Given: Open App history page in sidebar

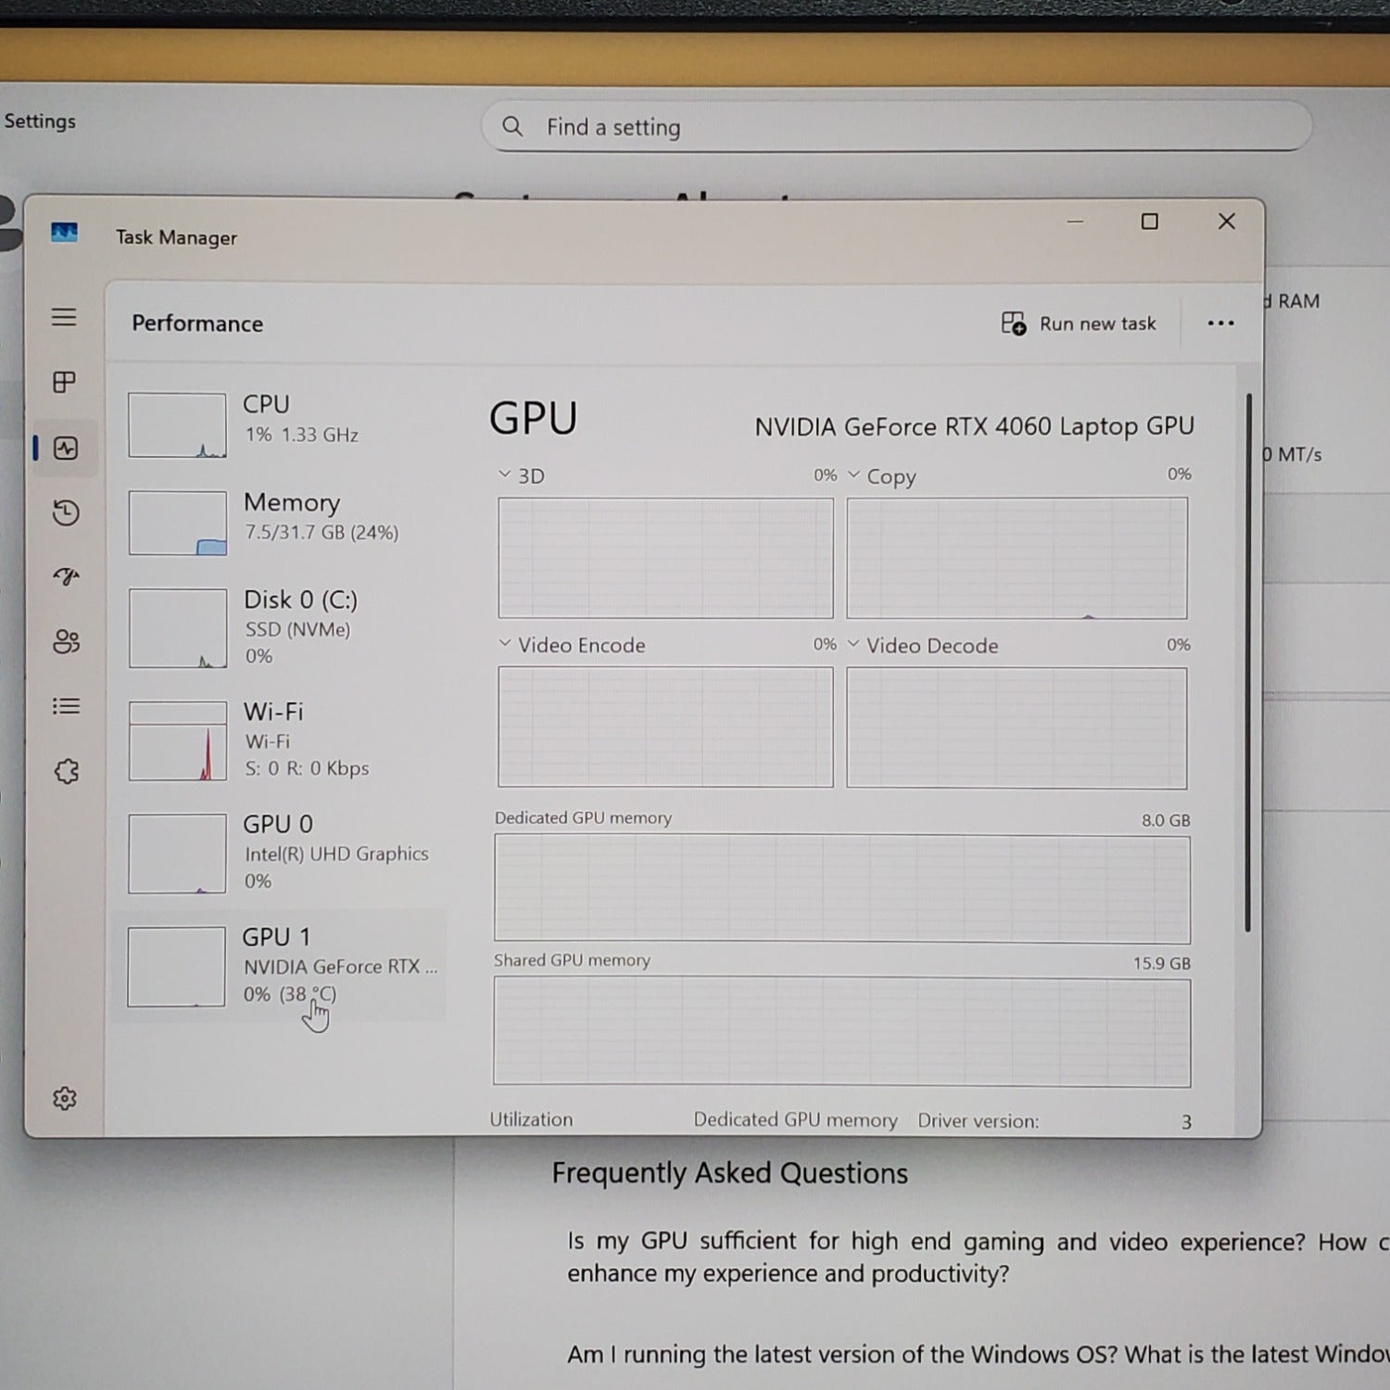Looking at the screenshot, I should click(x=65, y=512).
